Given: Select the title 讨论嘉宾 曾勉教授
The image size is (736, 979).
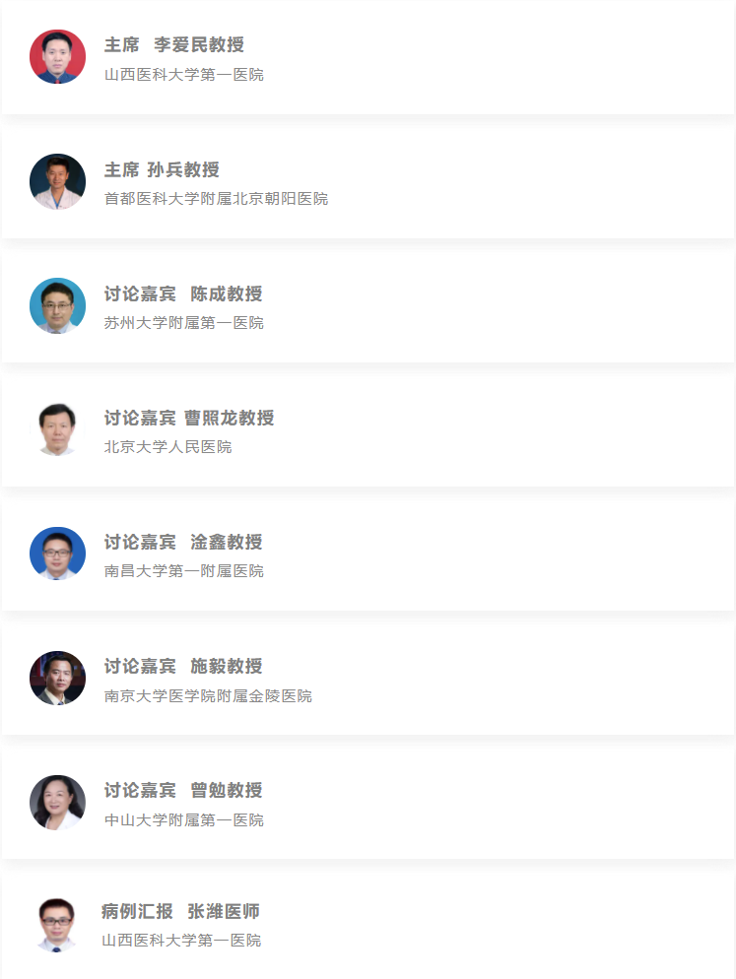Looking at the screenshot, I should (x=183, y=791).
